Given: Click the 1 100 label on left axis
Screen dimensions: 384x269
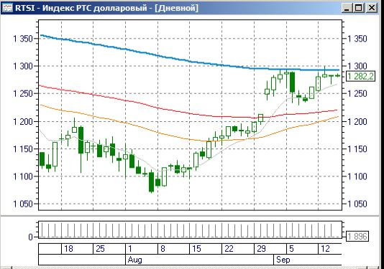Looking at the screenshot, I should pyautogui.click(x=23, y=176).
